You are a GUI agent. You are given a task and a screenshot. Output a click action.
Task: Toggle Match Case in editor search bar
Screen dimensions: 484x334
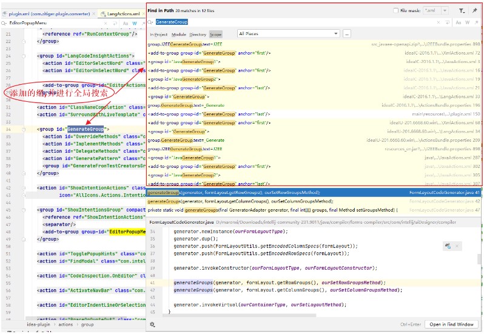point(126,24)
